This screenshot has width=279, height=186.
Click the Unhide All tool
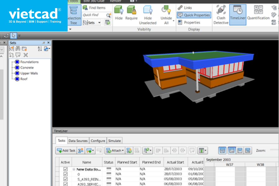click(166, 15)
